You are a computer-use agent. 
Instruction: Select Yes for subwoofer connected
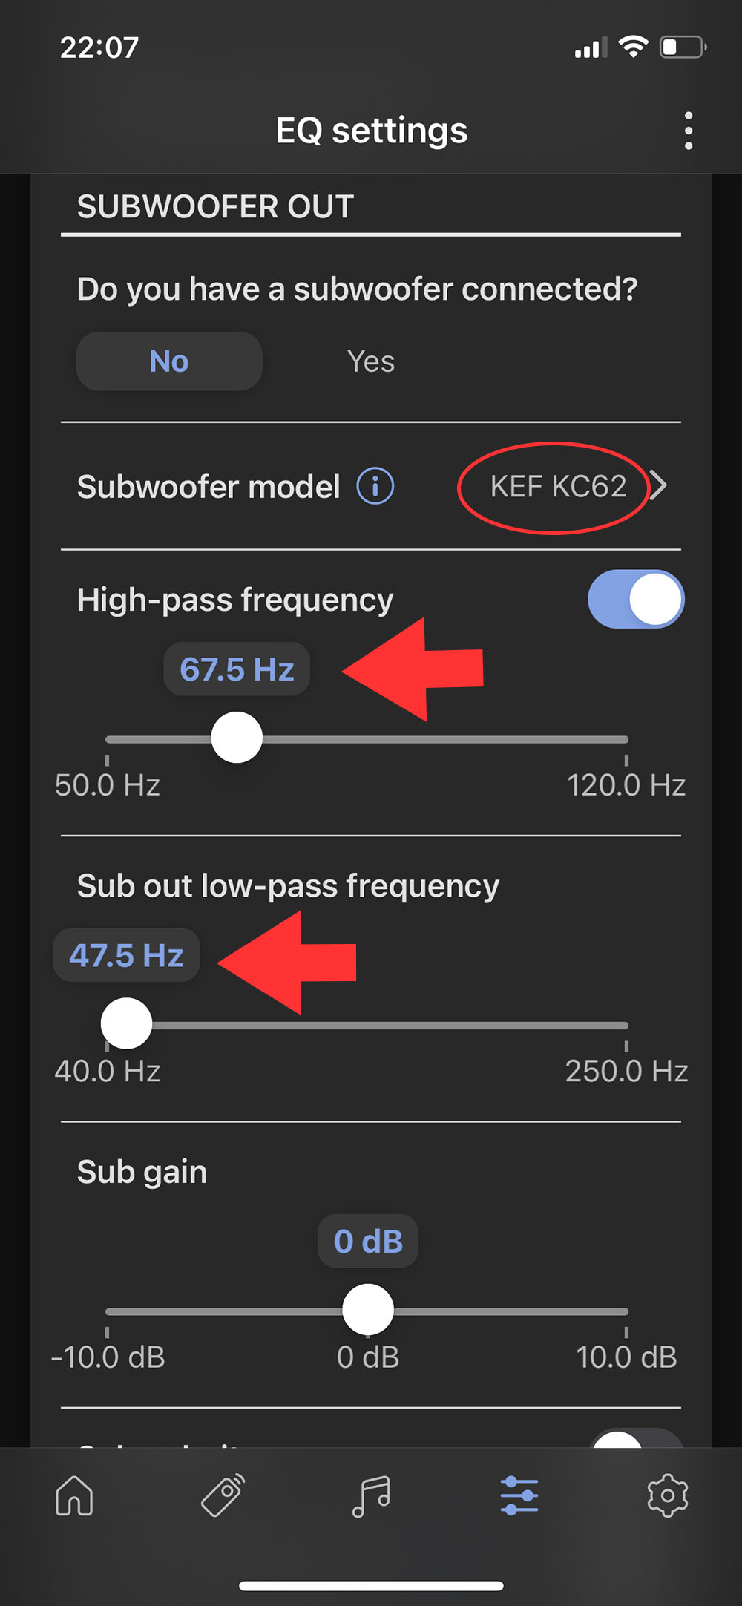tap(371, 361)
